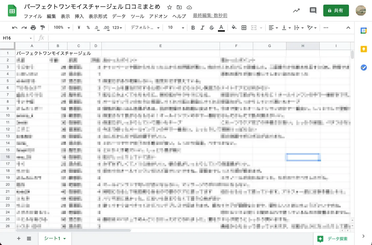This screenshot has height=245, width=372.
Task: Toggle bold formatting on cell H16
Action: (x=193, y=28)
